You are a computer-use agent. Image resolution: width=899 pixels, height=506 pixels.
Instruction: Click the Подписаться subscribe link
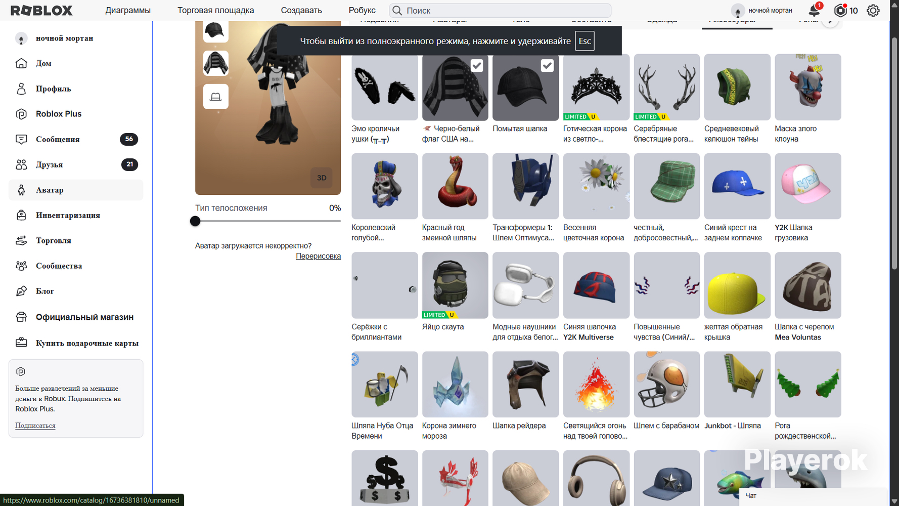point(35,426)
